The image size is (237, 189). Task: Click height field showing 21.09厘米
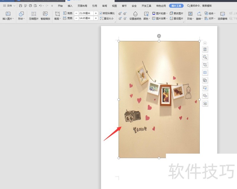[x=86, y=13]
